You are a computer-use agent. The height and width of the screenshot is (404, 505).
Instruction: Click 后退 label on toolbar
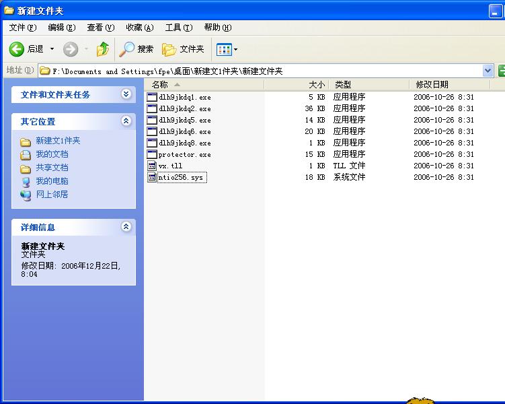(x=35, y=49)
